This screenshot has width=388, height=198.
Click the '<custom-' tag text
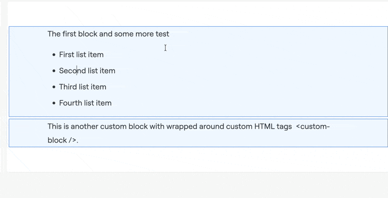click(313, 127)
